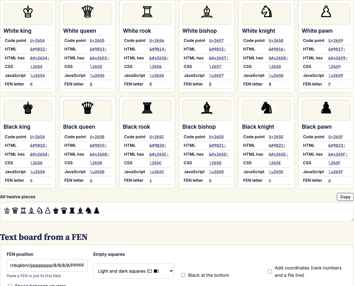
Task: Copy Black king code point U+265A
Action: 37,137
